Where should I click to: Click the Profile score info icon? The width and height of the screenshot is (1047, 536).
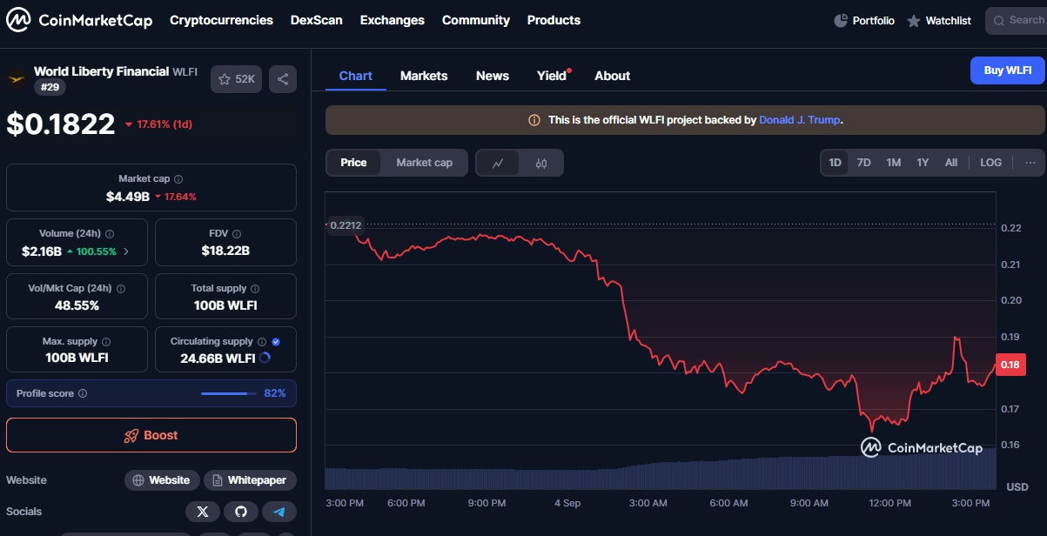click(83, 393)
